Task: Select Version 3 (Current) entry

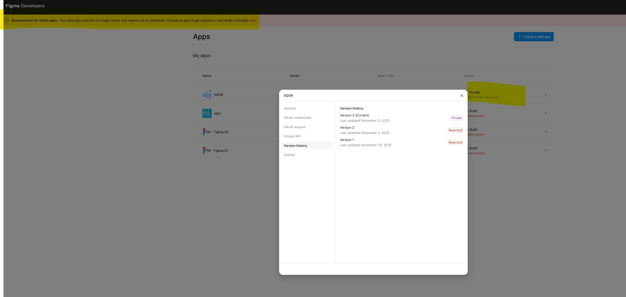Action: [x=401, y=118]
